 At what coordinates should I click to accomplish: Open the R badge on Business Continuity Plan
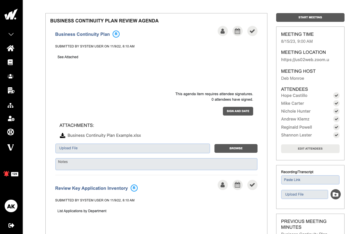[x=116, y=34]
